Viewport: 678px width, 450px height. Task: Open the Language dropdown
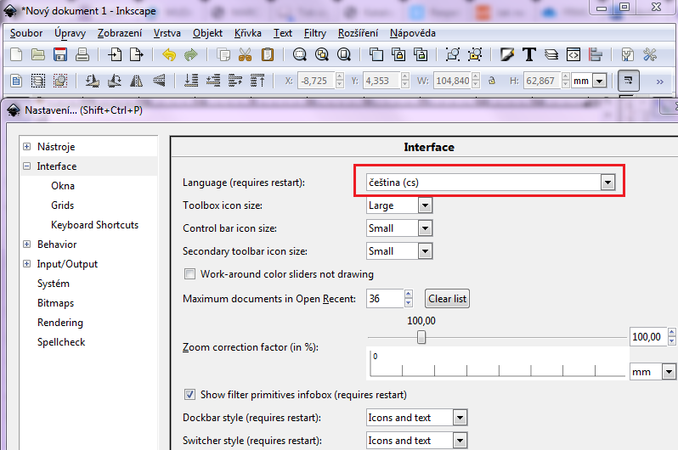(x=607, y=182)
